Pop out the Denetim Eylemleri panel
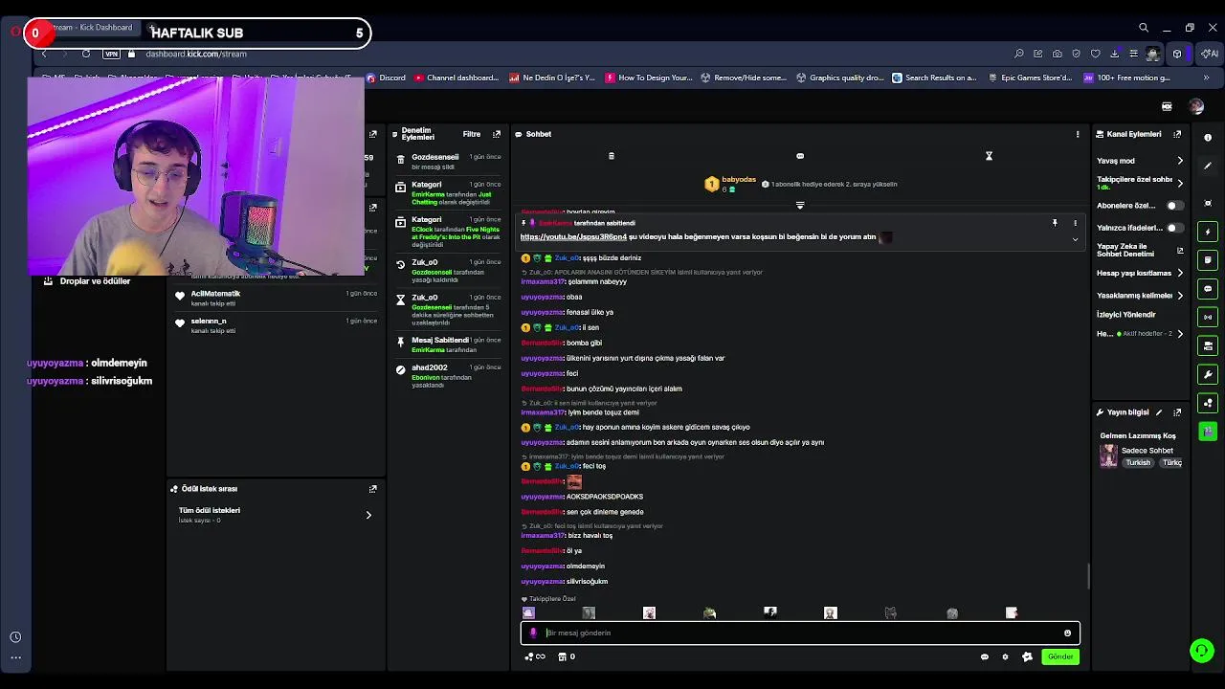This screenshot has width=1225, height=689. tap(496, 134)
